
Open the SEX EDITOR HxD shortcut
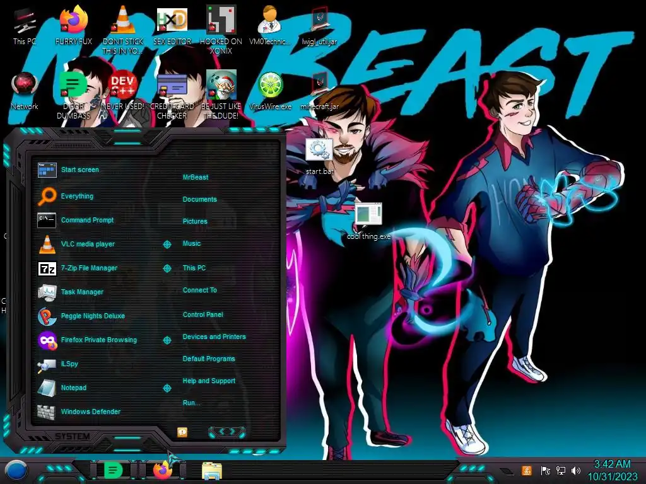coord(172,25)
